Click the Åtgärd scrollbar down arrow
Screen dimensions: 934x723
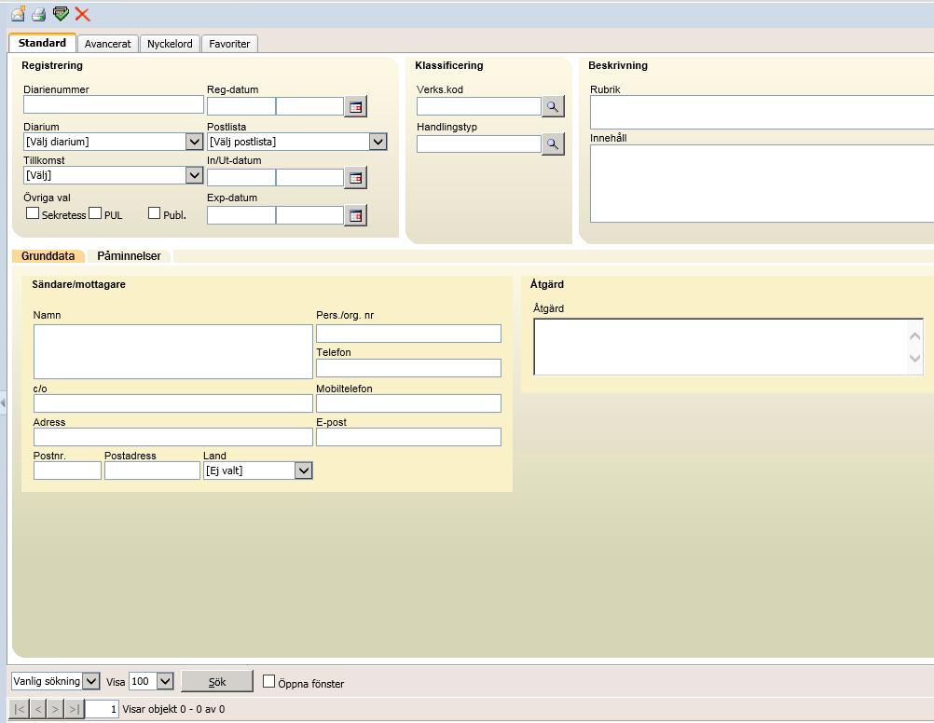915,359
